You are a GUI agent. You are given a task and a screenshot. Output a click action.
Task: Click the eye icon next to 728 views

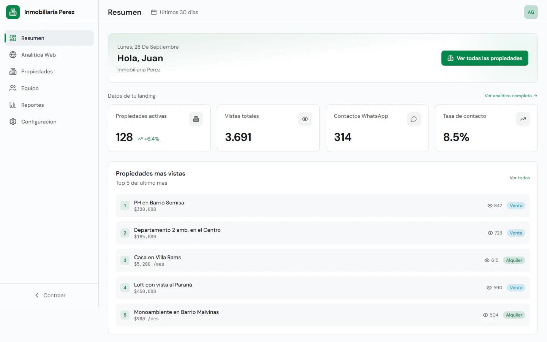tap(490, 233)
